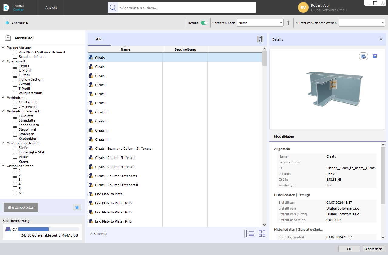This screenshot has width=388, height=255.
Task: Open the Modelldaten tab
Action: pos(284,136)
